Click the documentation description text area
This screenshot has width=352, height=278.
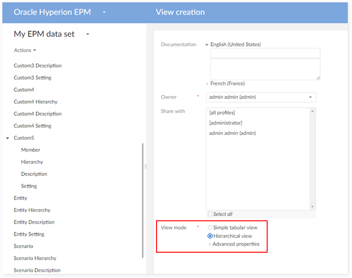pyautogui.click(x=265, y=69)
